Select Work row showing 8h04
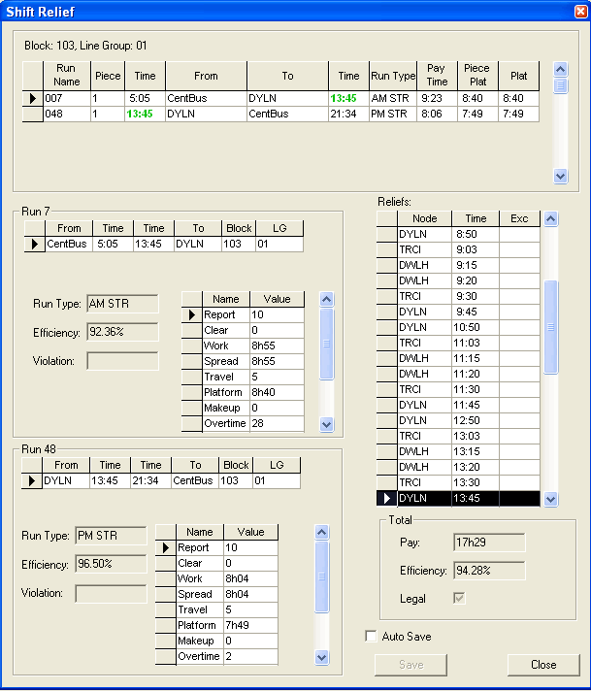This screenshot has height=691, width=591. click(x=216, y=578)
